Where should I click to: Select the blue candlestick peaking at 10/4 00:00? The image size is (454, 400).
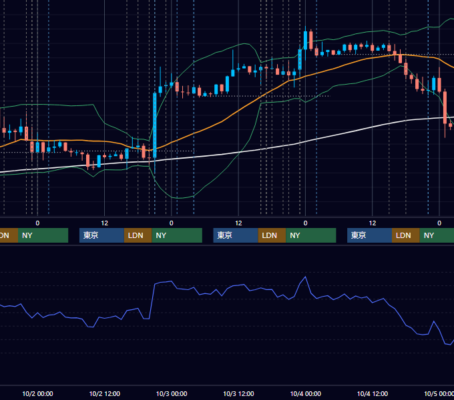click(305, 40)
